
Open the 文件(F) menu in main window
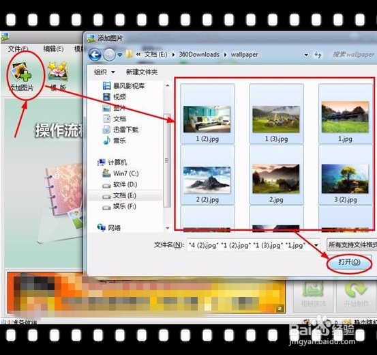pos(18,49)
